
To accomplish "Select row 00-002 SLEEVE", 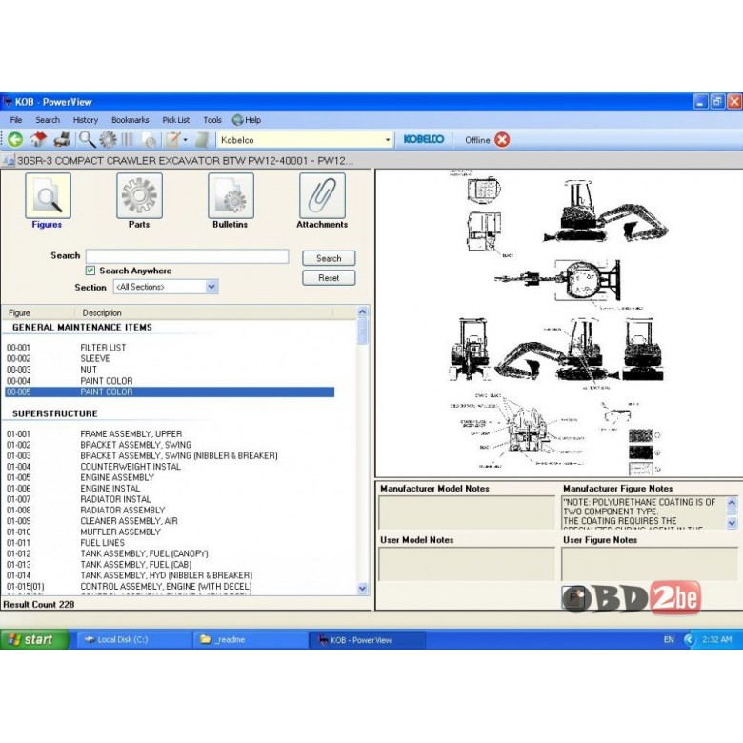I will click(170, 358).
